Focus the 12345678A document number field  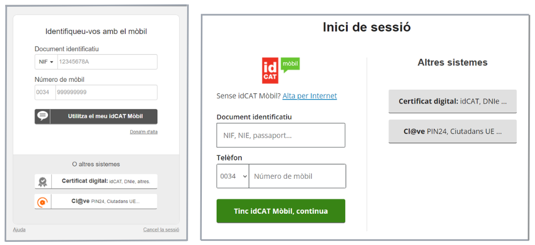click(x=107, y=62)
